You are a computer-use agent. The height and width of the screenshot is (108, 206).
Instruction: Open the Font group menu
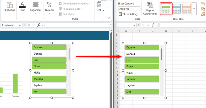[22, 8]
